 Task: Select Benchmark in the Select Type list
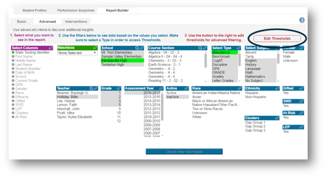pyautogui.click(x=221, y=56)
